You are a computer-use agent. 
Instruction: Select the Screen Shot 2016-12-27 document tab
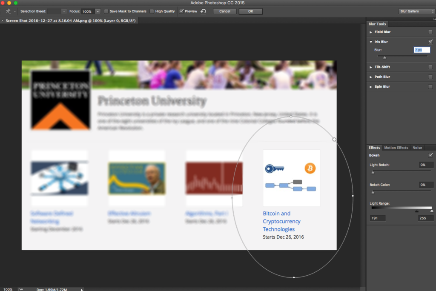71,20
